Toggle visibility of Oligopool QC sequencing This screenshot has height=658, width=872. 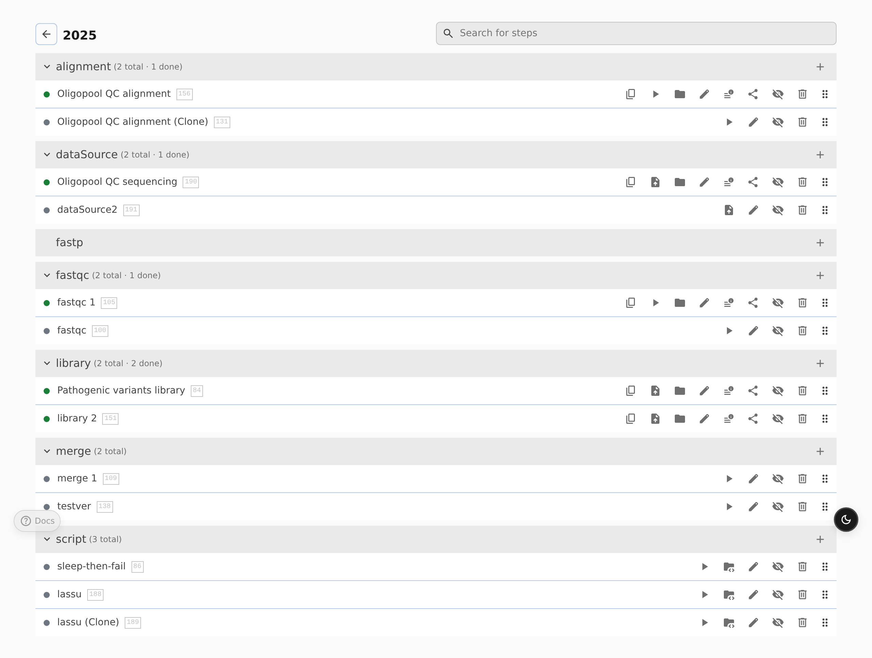[778, 182]
